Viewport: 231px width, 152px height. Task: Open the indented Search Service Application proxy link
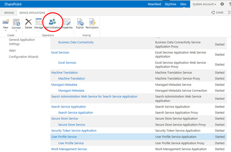click(76, 113)
